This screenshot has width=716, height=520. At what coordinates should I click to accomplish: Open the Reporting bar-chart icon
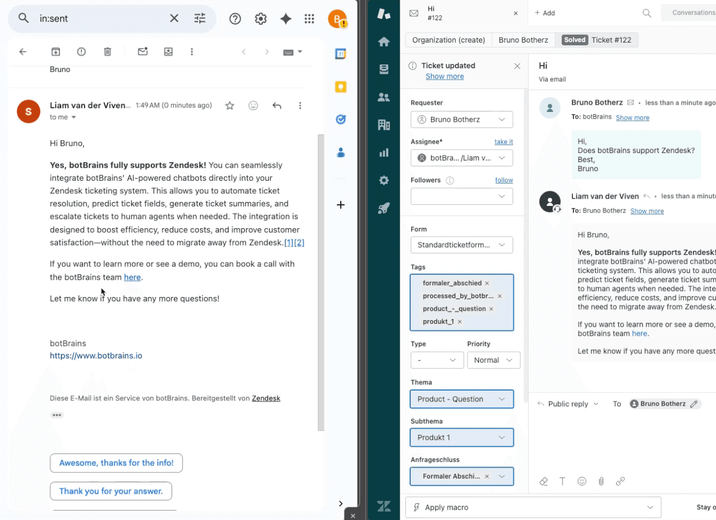pyautogui.click(x=384, y=152)
